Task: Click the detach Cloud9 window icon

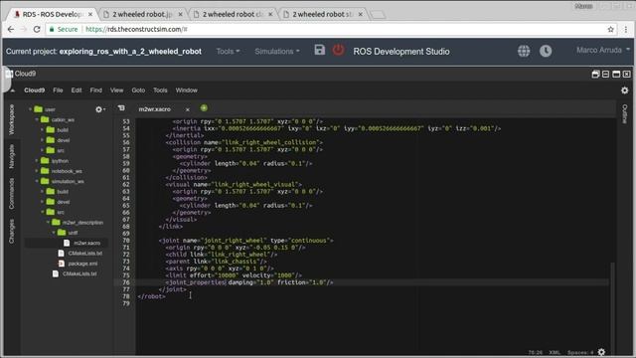Action: pyautogui.click(x=595, y=74)
